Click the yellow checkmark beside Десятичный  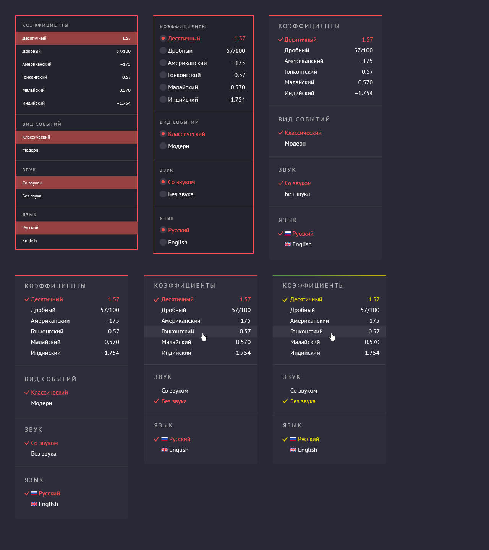coord(285,300)
